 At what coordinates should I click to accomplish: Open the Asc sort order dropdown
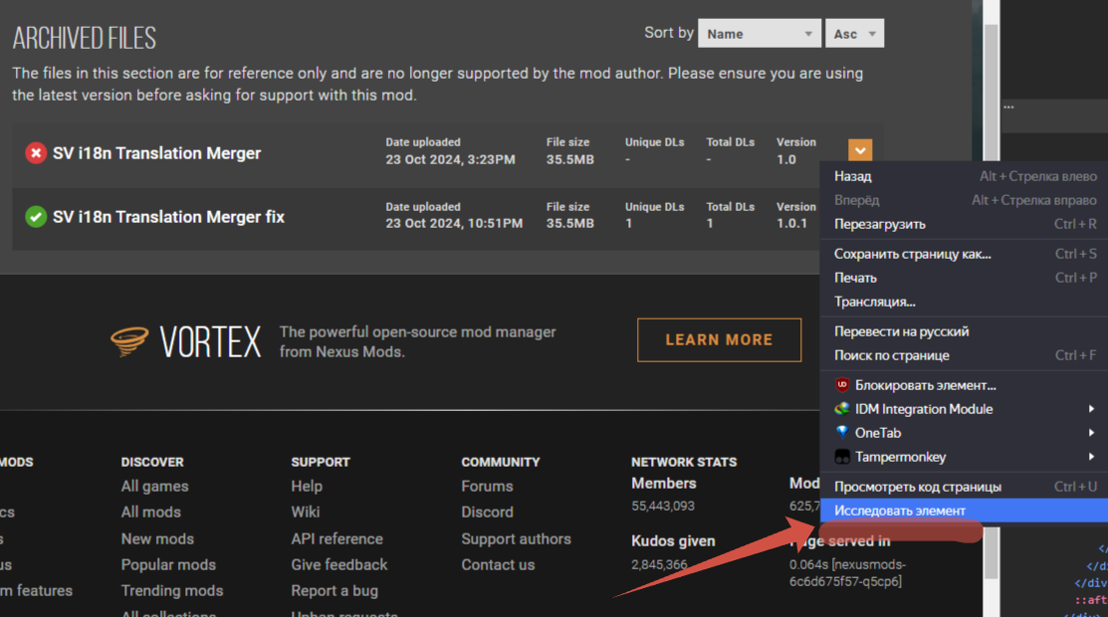854,34
